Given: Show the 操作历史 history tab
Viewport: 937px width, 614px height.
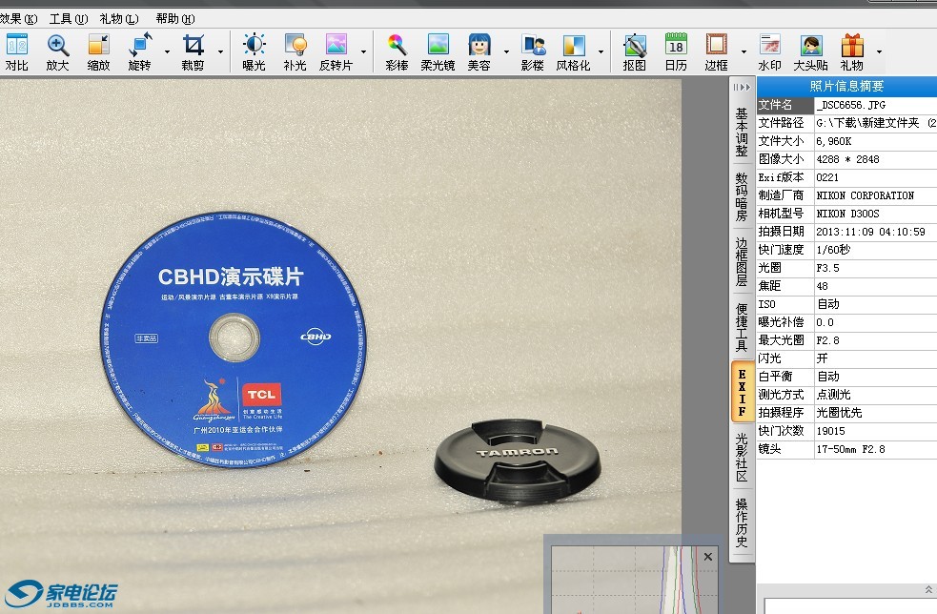Looking at the screenshot, I should tap(742, 522).
